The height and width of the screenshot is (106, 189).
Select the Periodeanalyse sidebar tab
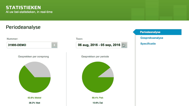click(157, 32)
